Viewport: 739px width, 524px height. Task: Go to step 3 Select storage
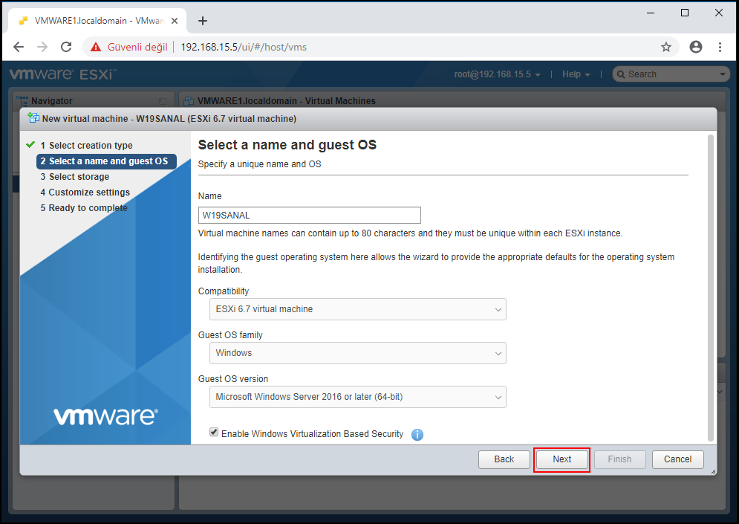(x=74, y=177)
